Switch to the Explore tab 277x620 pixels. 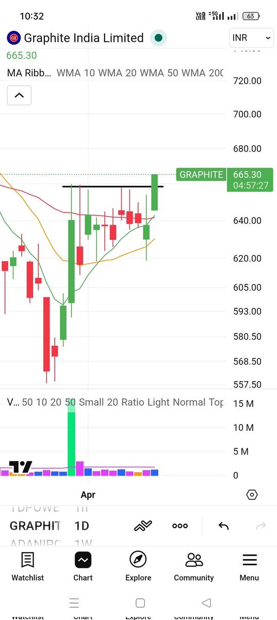click(138, 566)
